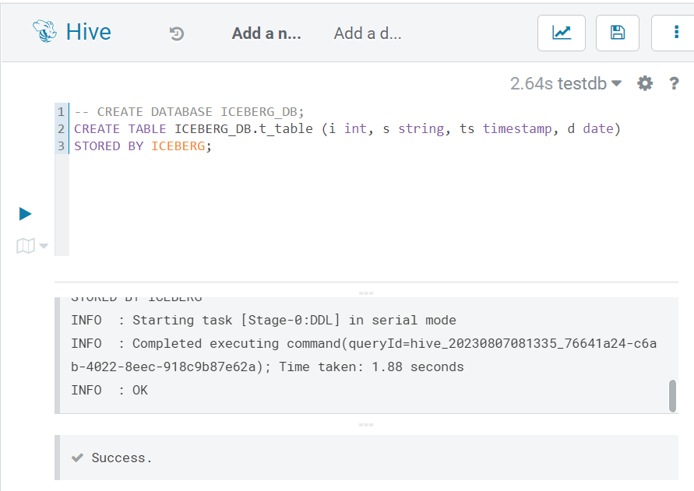Click the handle below the log panel
Screen dimensions: 694x491
(366, 425)
